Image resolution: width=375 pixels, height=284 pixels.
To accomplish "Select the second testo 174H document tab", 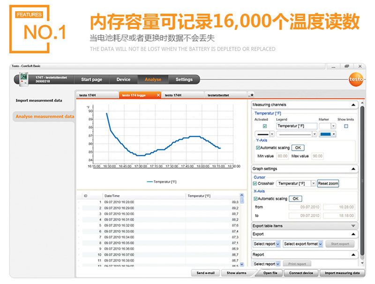I will coord(182,95).
